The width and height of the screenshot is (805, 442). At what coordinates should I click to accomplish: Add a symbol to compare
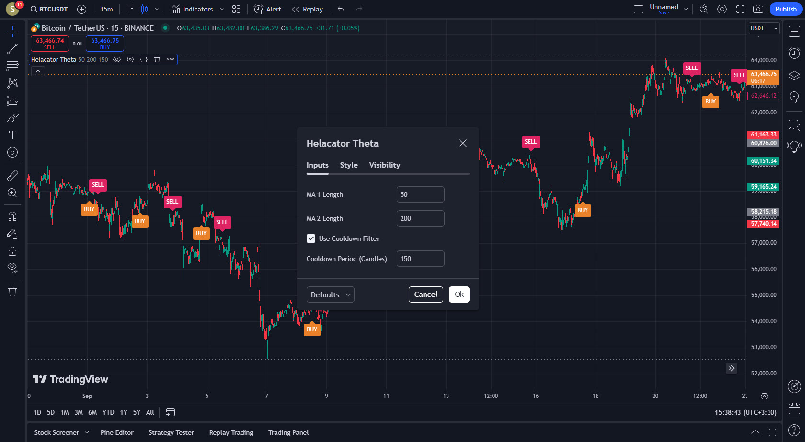point(82,9)
